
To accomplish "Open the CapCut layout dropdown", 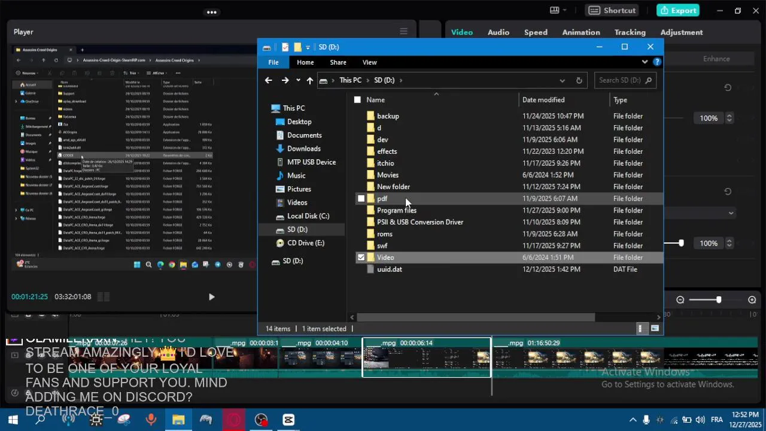I will [x=558, y=10].
